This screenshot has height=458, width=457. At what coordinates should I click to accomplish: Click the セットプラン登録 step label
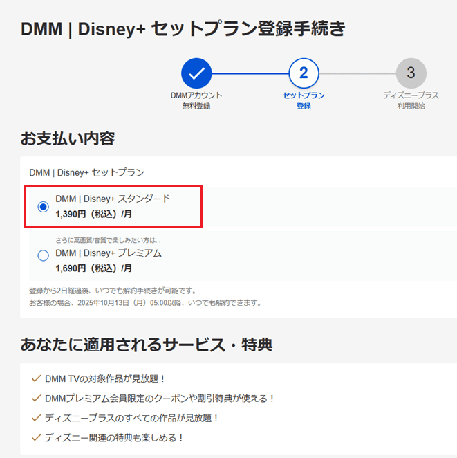(304, 100)
